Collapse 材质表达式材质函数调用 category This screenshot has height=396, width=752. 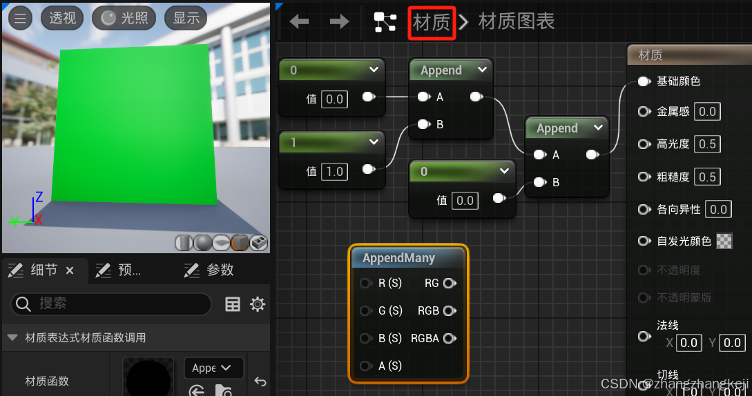click(13, 337)
